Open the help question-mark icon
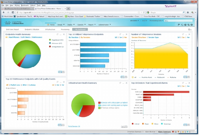 pos(185,25)
